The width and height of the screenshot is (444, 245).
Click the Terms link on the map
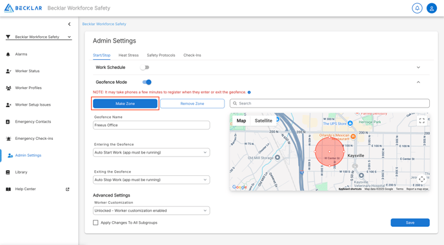pos(399,189)
